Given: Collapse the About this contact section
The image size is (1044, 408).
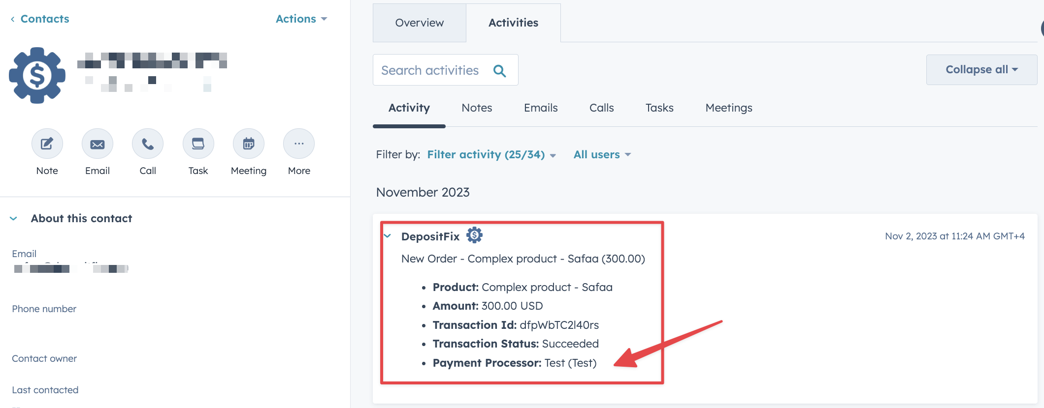Looking at the screenshot, I should pyautogui.click(x=14, y=218).
